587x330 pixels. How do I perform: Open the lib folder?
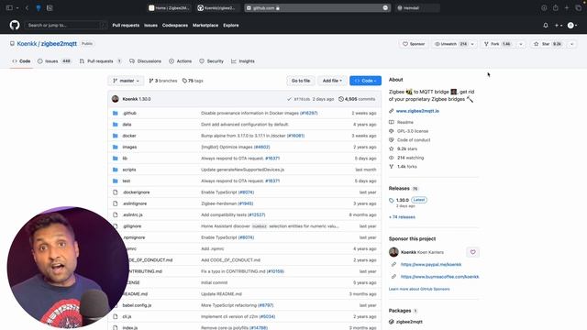125,159
